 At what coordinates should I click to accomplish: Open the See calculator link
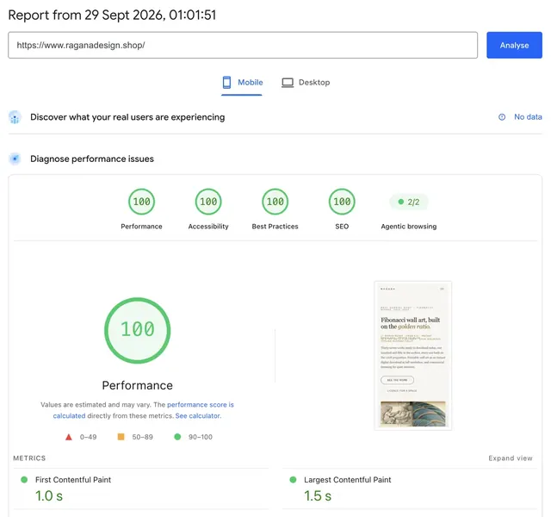point(198,415)
